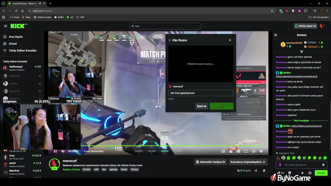
Task: Open donate.bynogame.com/merscof link in chat
Action: (296, 76)
